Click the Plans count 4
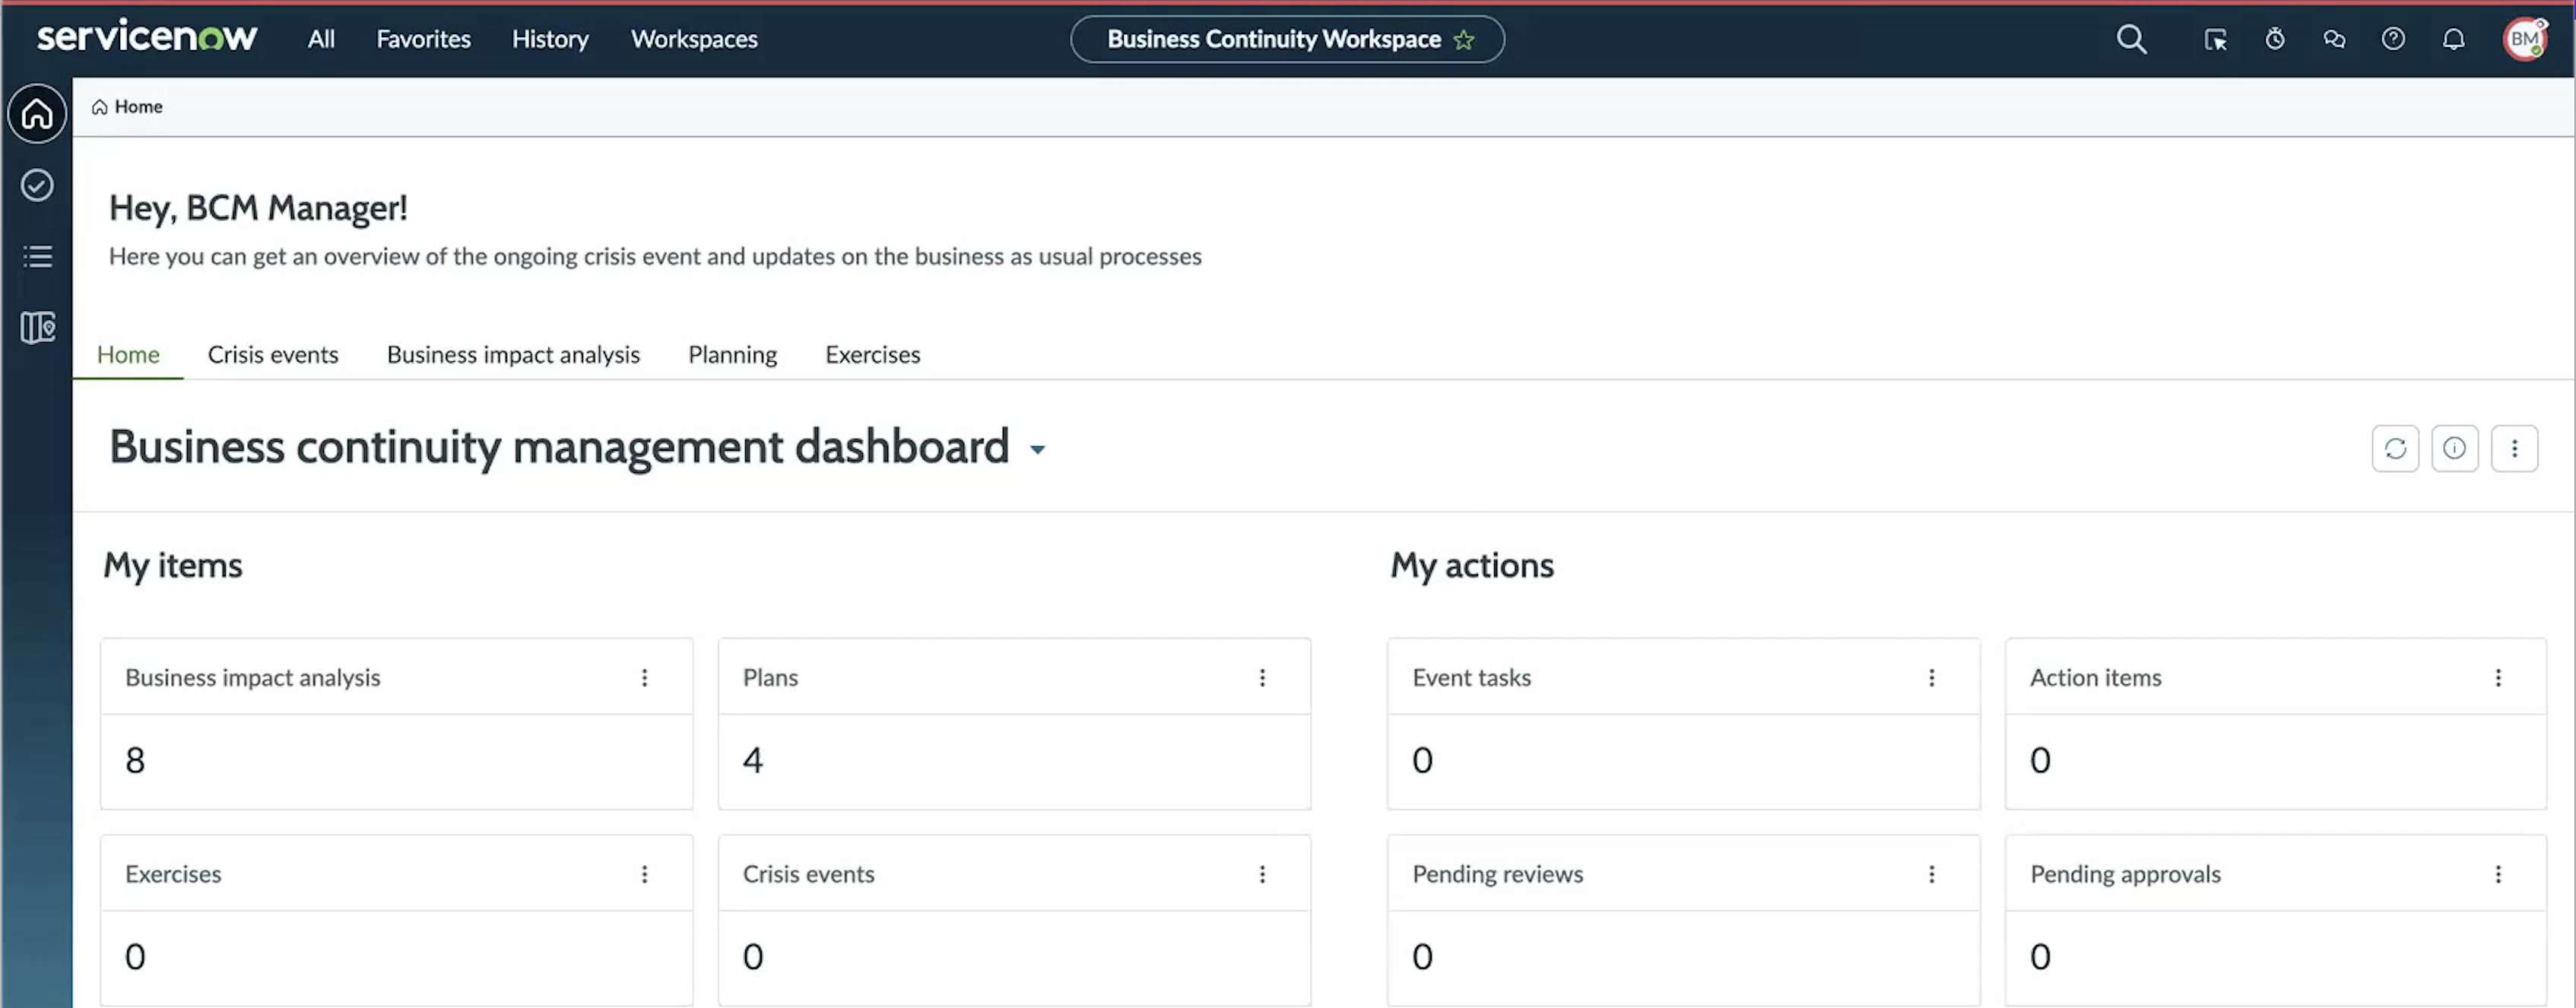This screenshot has height=1008, width=2576. click(752, 760)
